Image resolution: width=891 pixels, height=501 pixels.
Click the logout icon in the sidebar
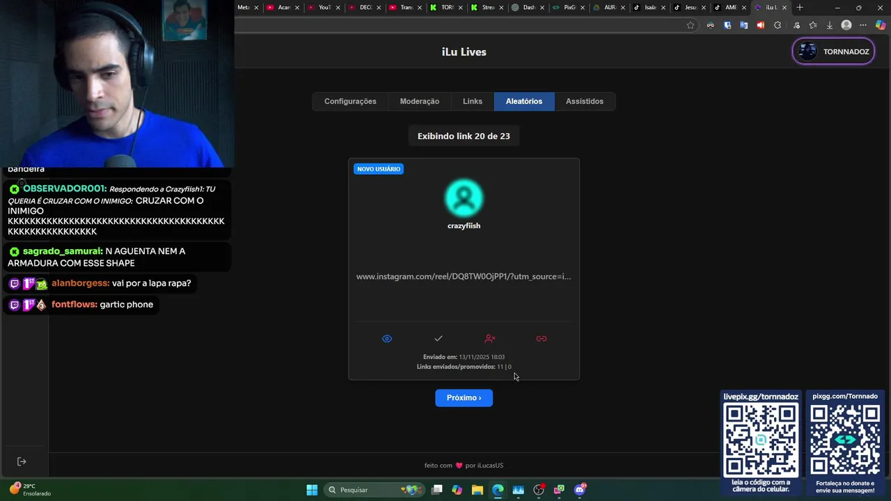[22, 461]
